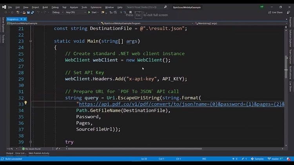Viewport: 294px width, 165px height.
Task: Click the Samples repository status item
Action: coord(258,159)
